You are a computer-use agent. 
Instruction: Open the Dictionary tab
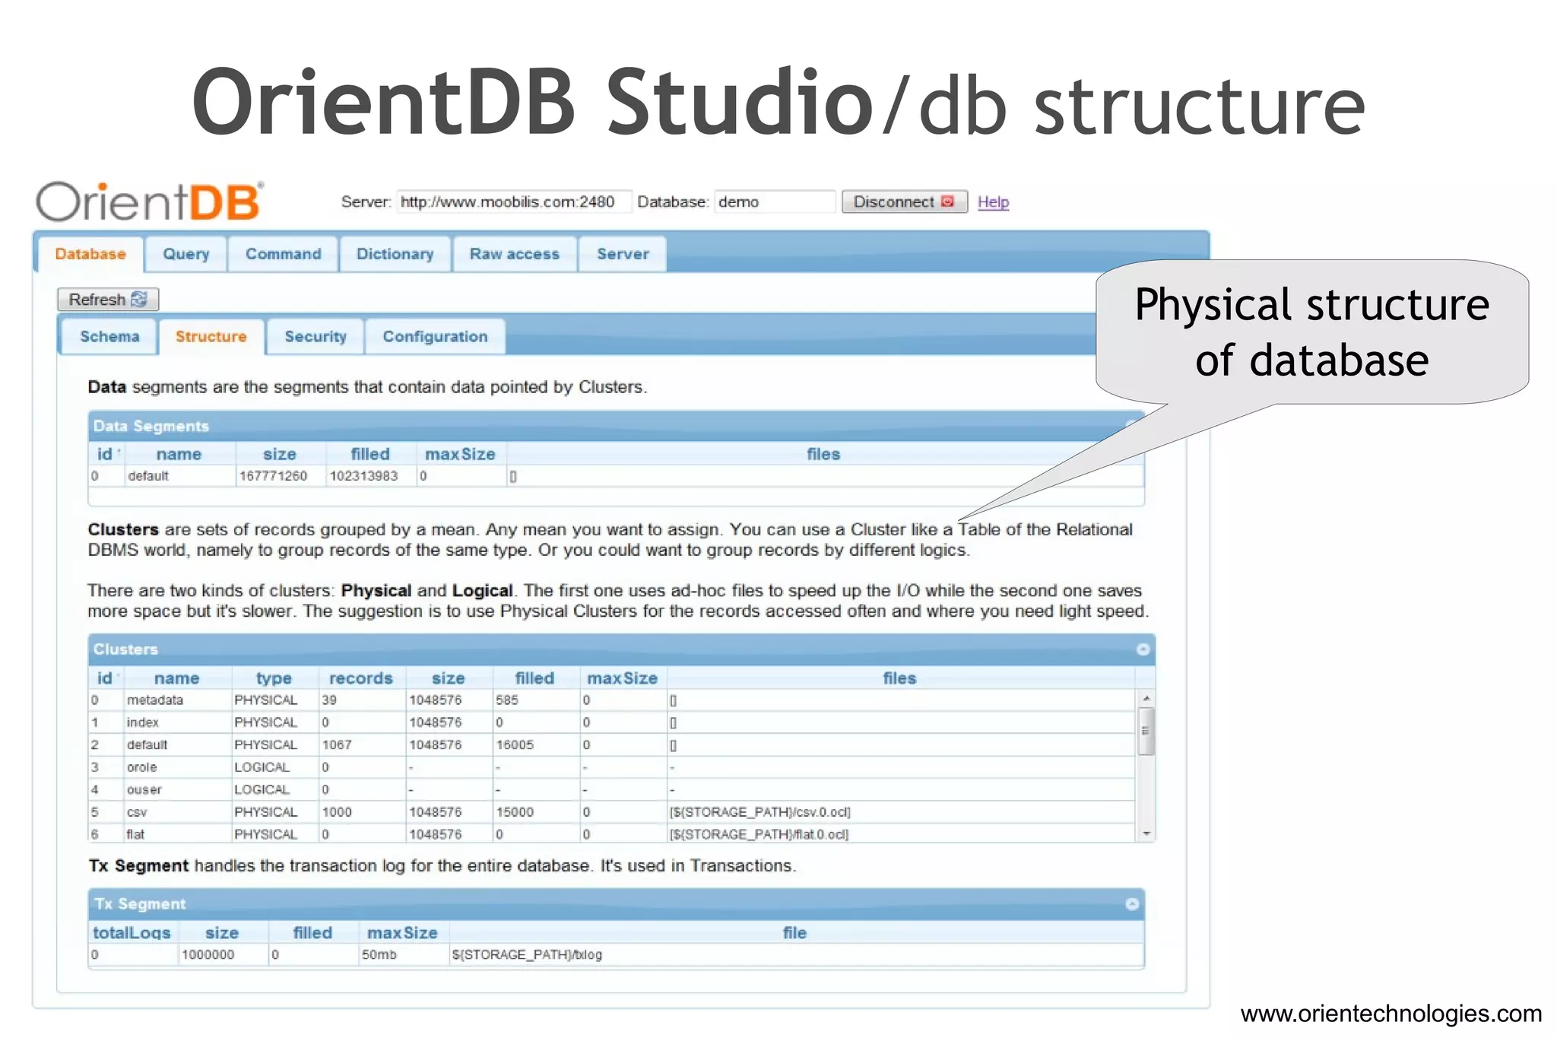(395, 254)
